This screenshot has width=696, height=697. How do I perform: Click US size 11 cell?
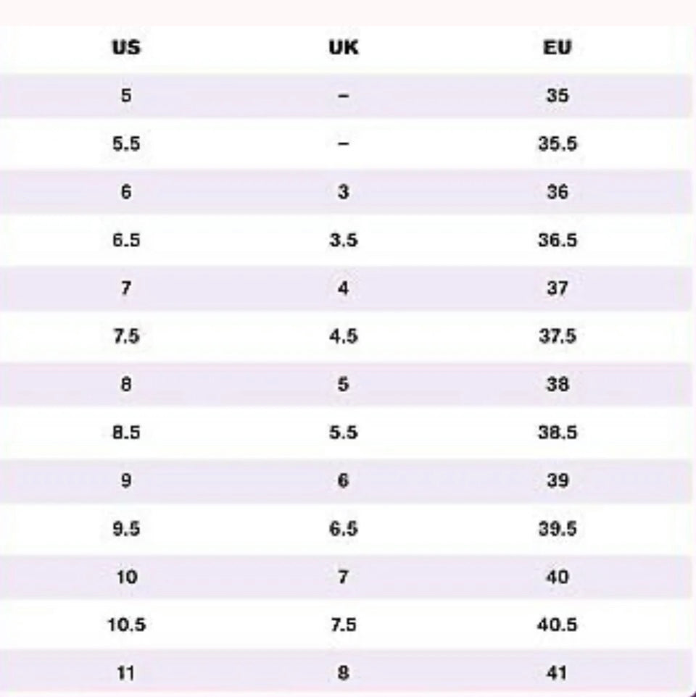click(x=126, y=673)
